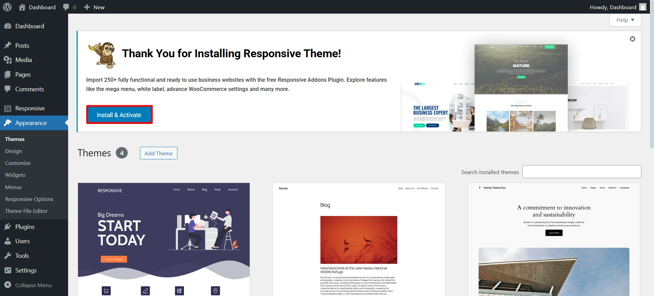
Task: Open the Responsive sidebar menu
Action: 34,108
